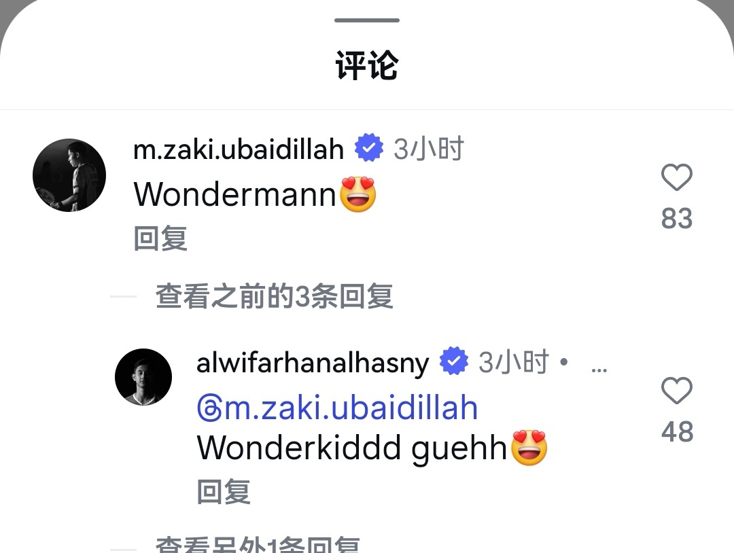Reply to the Wonderkiddd guehh comment
Screen dimensions: 734x553
click(224, 492)
